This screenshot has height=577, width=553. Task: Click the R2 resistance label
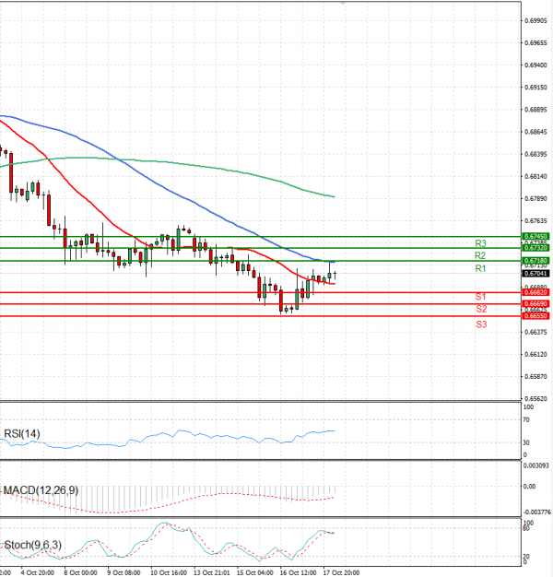480,255
